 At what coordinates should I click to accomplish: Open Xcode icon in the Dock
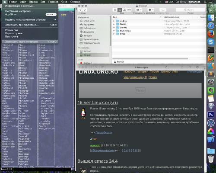click(211, 139)
